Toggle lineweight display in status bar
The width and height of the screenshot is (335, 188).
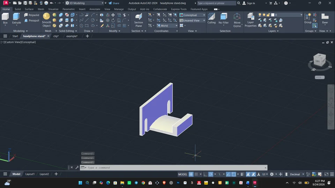[x=243, y=174]
